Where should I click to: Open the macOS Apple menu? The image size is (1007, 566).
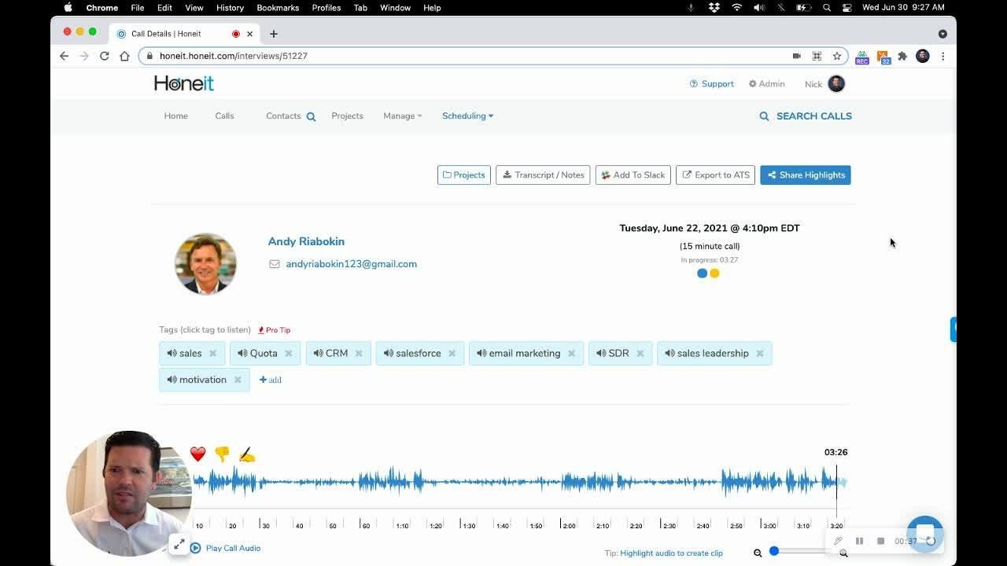click(x=68, y=8)
